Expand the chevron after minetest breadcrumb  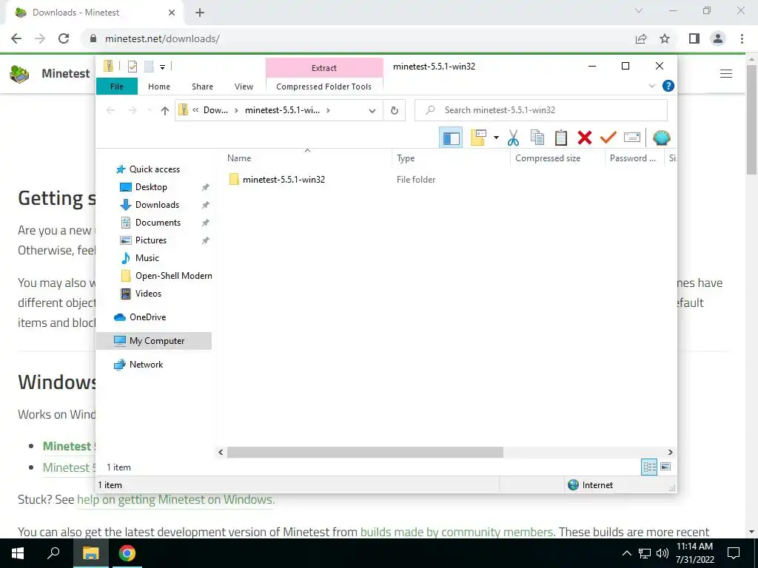(x=328, y=111)
